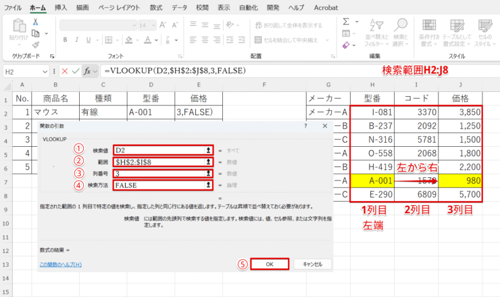Click the Copy icon
The width and height of the screenshot is (500, 297).
point(35,33)
